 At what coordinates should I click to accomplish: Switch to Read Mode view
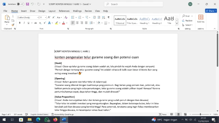click(172, 114)
